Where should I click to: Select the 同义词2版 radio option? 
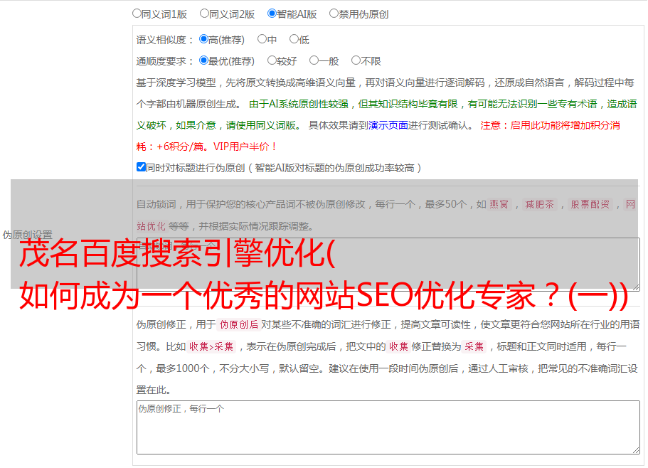[204, 14]
